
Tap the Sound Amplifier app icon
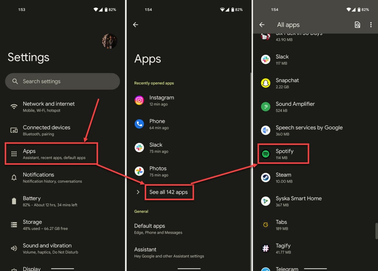(266, 107)
